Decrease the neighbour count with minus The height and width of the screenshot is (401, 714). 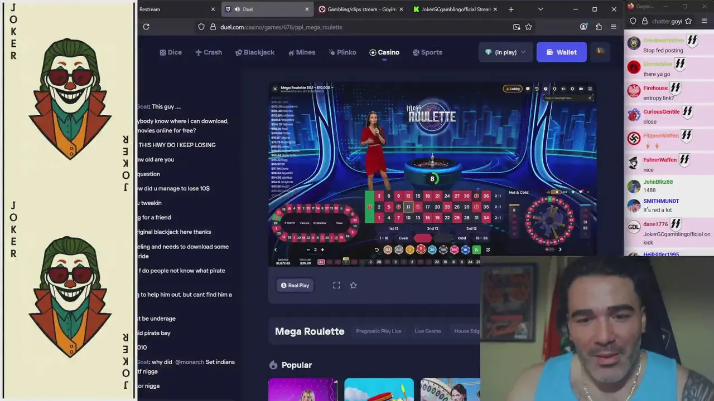[x=308, y=250]
